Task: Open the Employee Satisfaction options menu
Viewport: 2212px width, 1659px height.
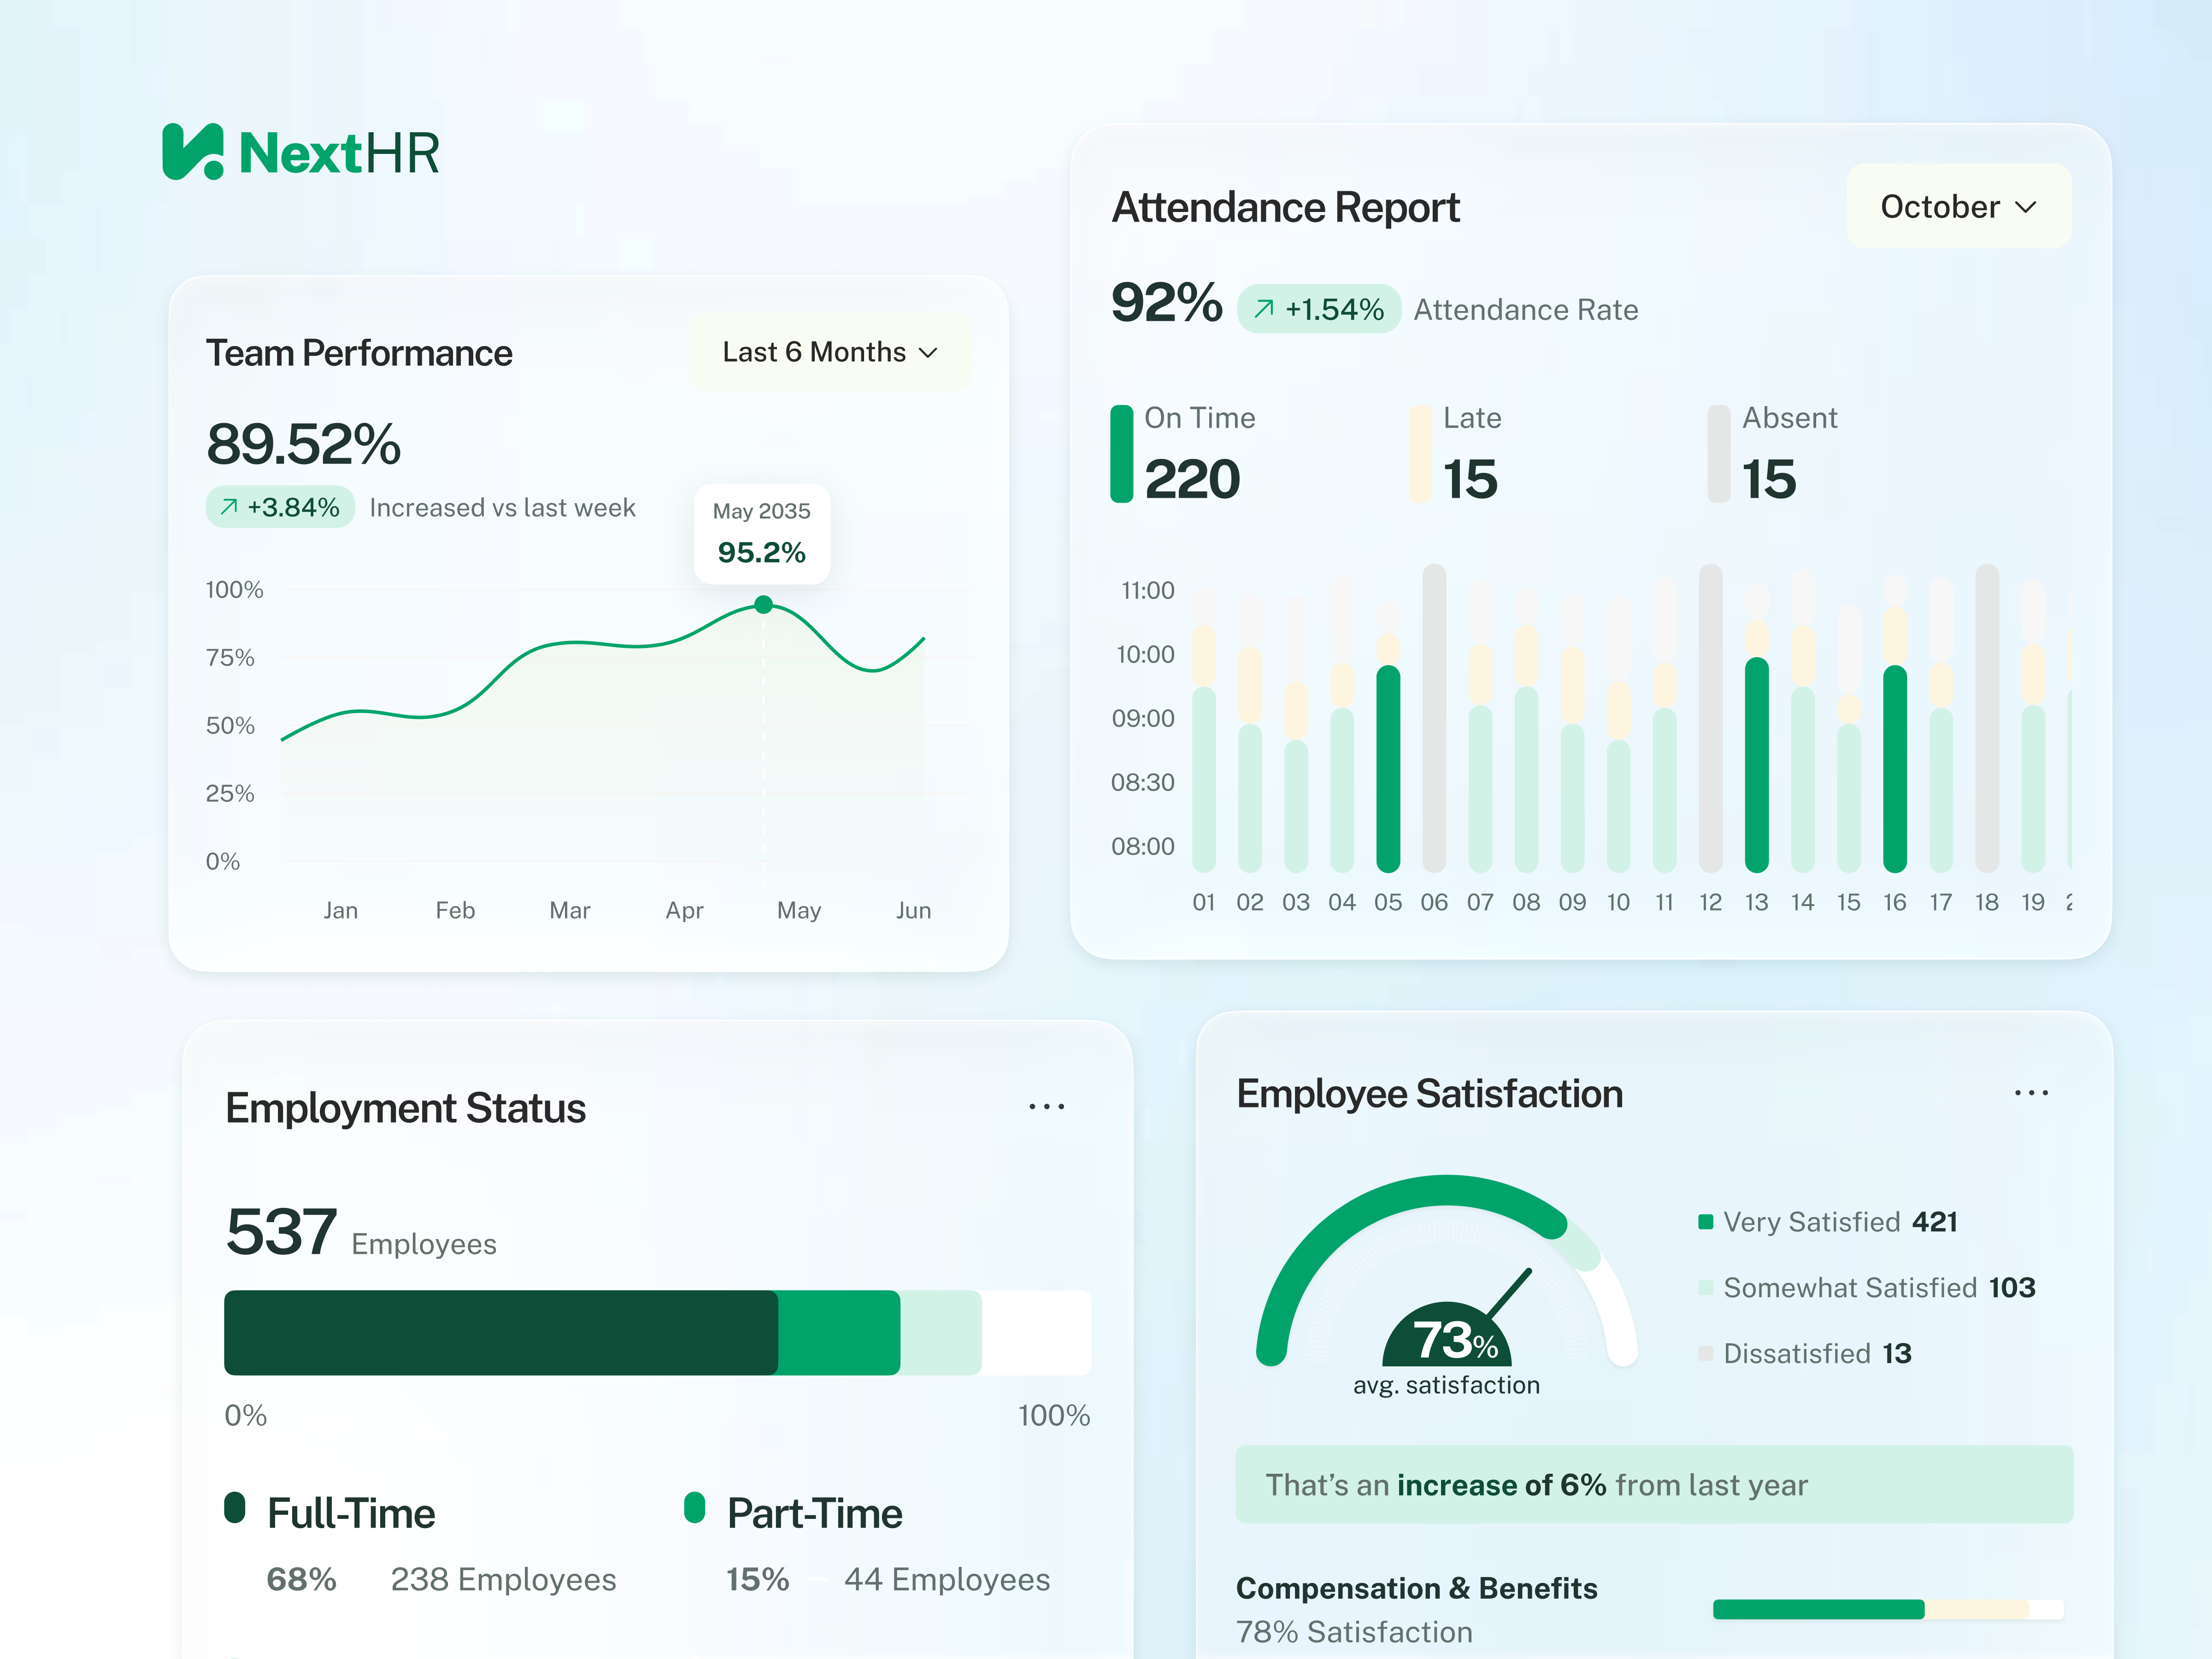Action: click(2032, 1092)
